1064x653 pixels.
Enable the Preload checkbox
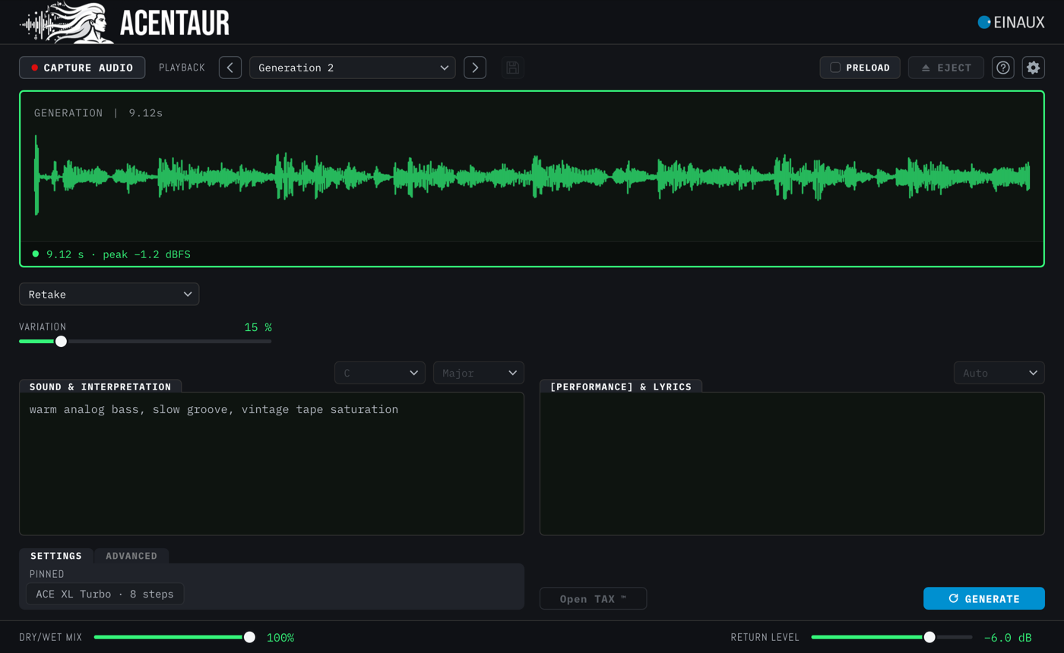(835, 68)
